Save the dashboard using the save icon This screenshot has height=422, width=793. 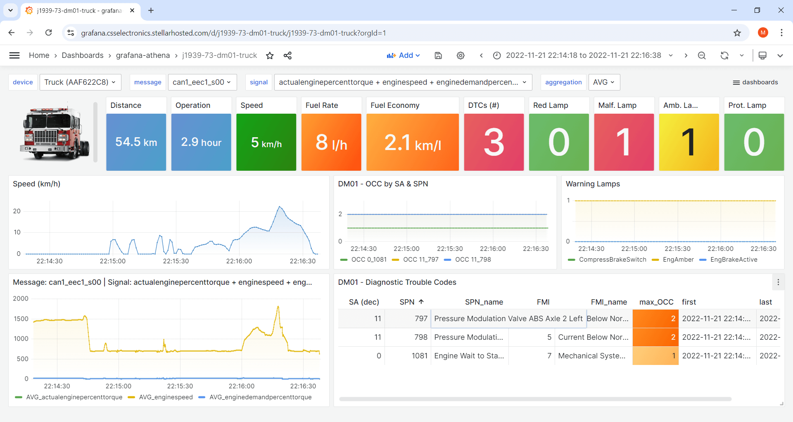click(438, 55)
